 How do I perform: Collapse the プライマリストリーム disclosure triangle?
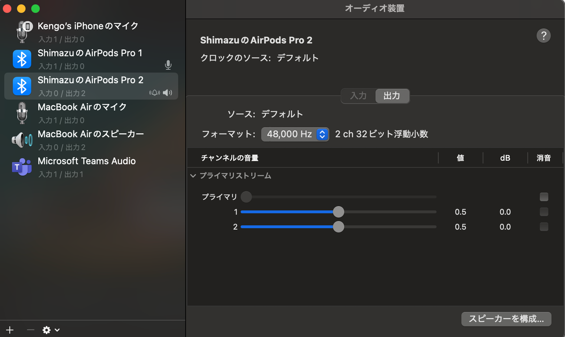tap(193, 176)
